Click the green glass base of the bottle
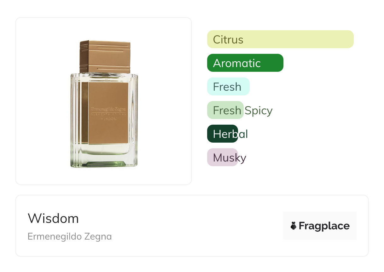 [x=104, y=163]
